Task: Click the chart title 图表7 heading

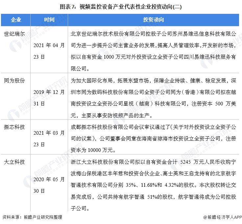Action: click(x=121, y=7)
